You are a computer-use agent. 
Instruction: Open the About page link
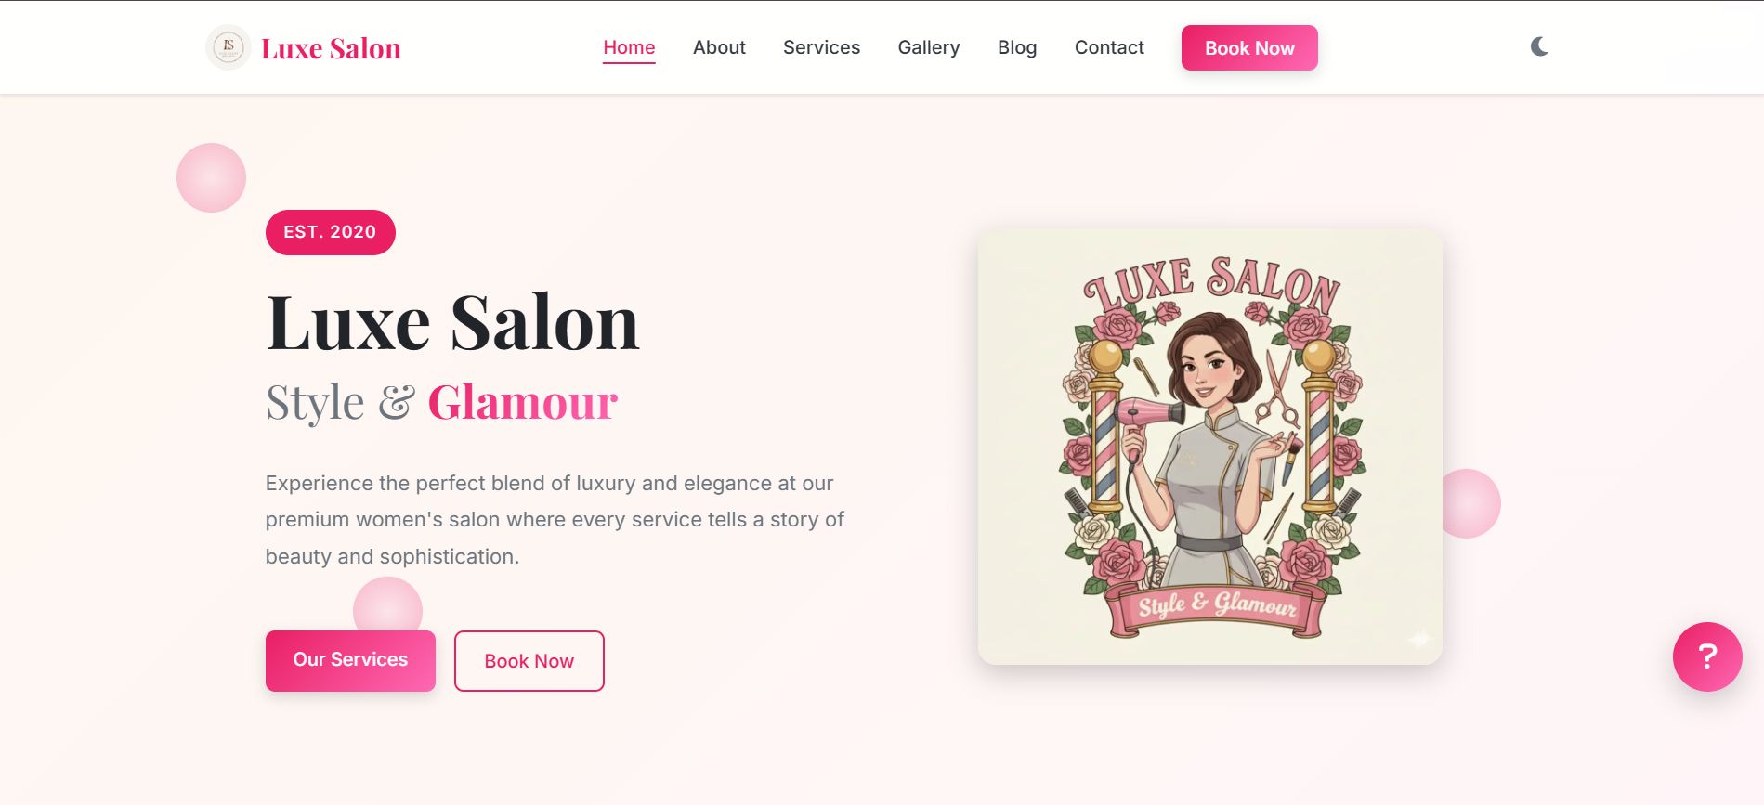[x=719, y=47]
